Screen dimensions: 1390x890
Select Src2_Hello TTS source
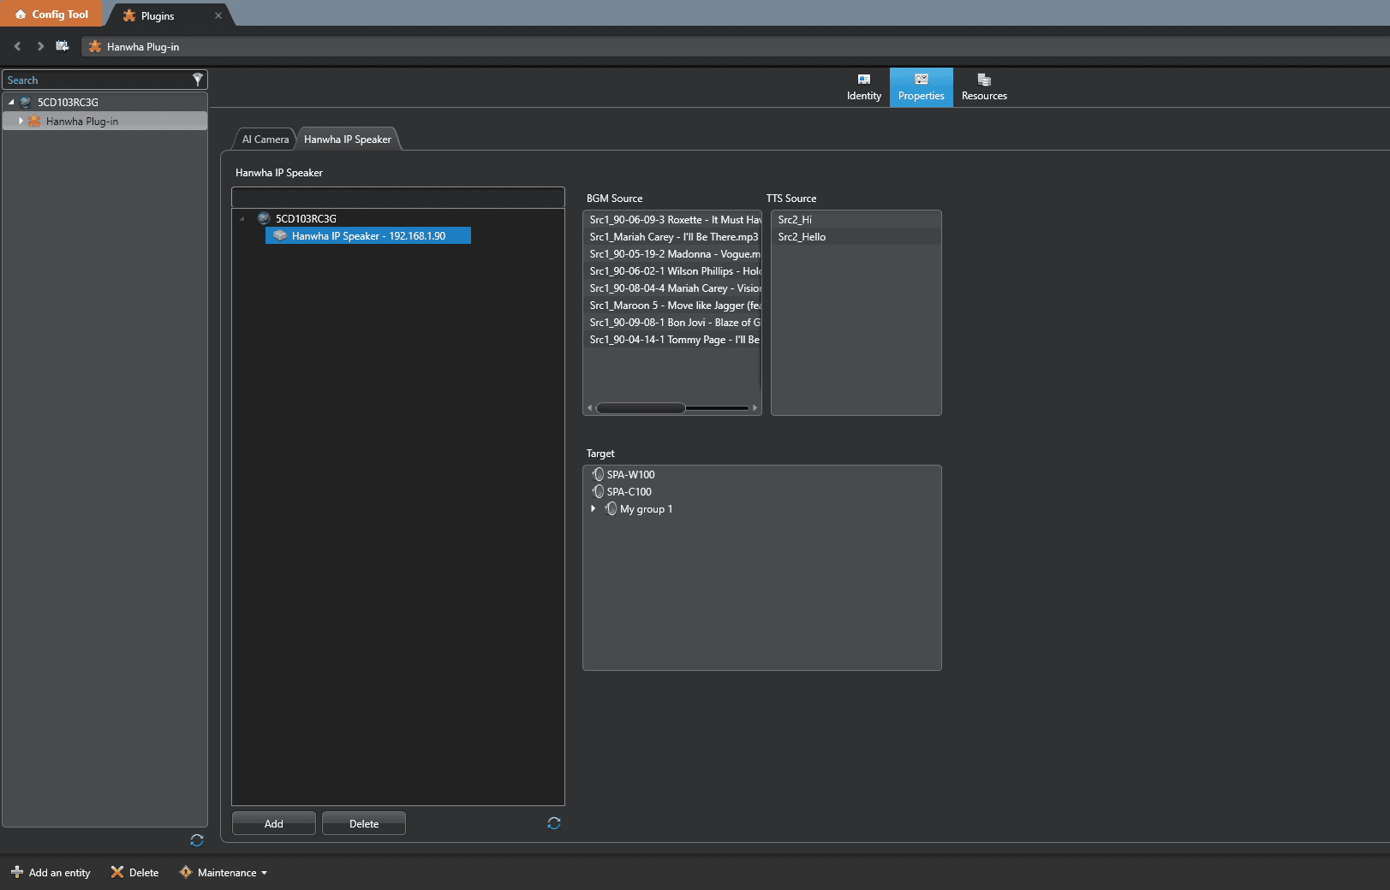point(856,237)
